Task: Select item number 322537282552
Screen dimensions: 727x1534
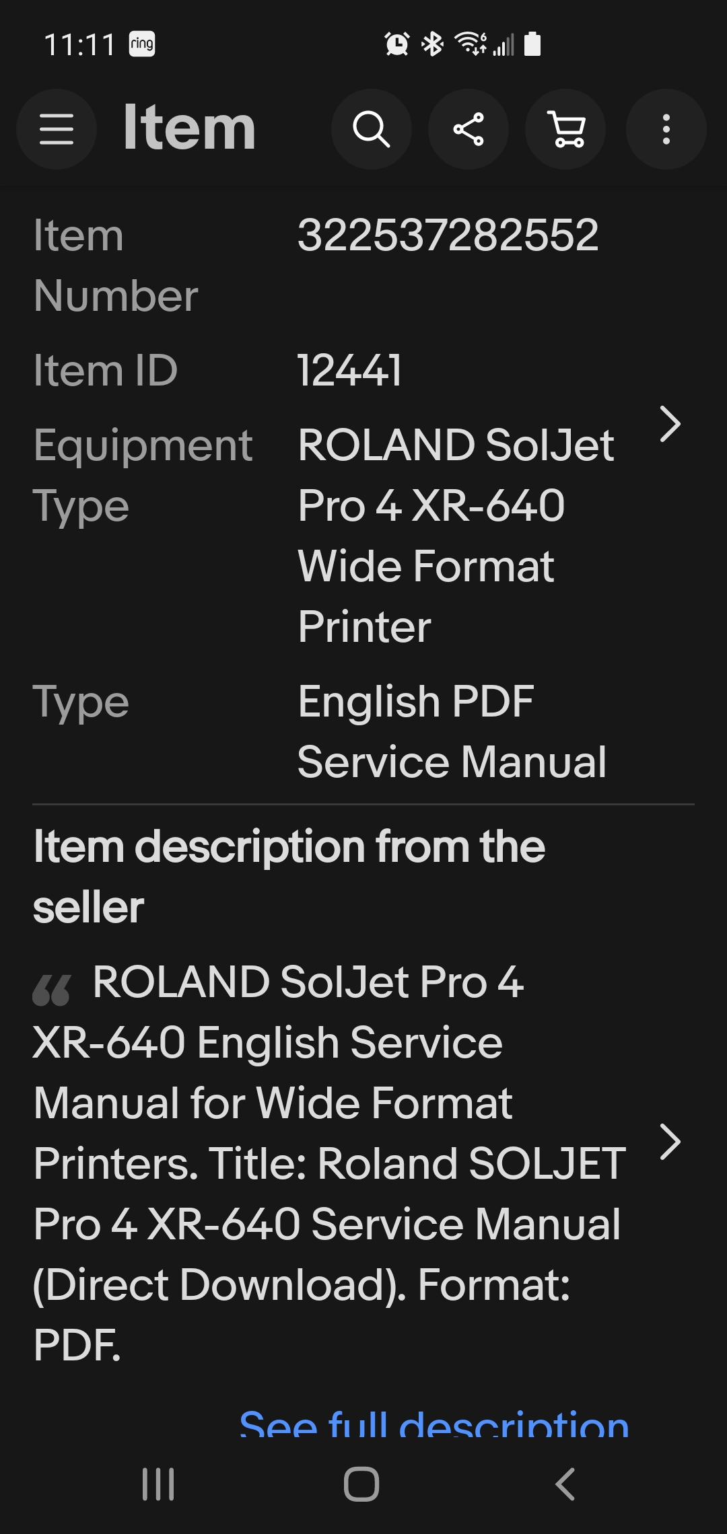Action: 448,235
